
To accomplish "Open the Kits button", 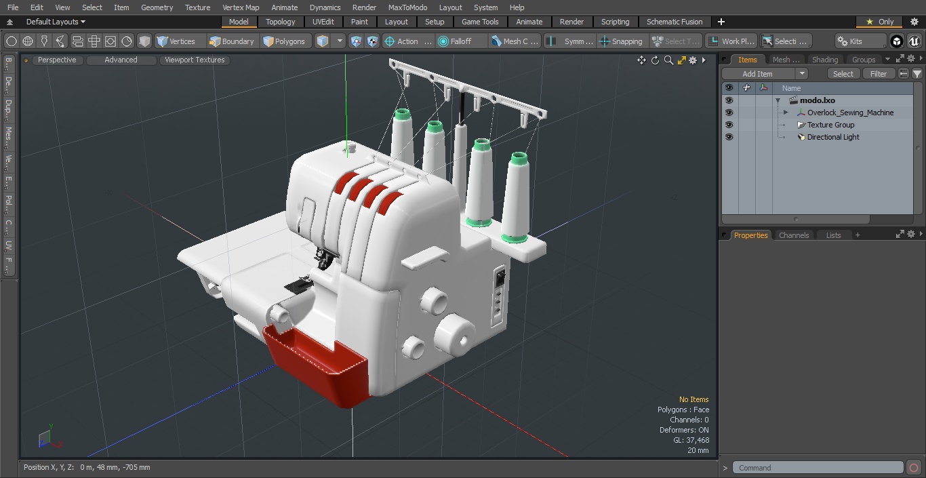I will click(860, 41).
